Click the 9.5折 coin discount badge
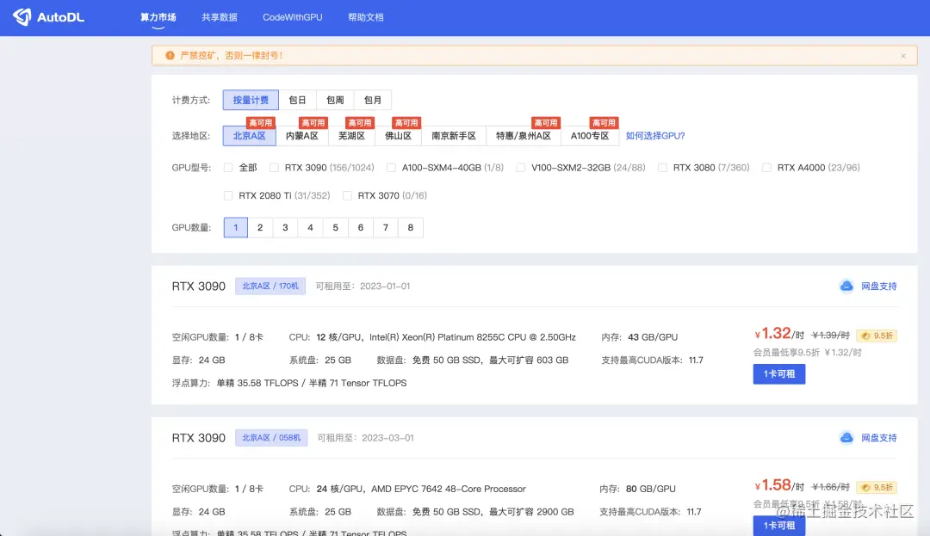This screenshot has width=930, height=536. 876,336
